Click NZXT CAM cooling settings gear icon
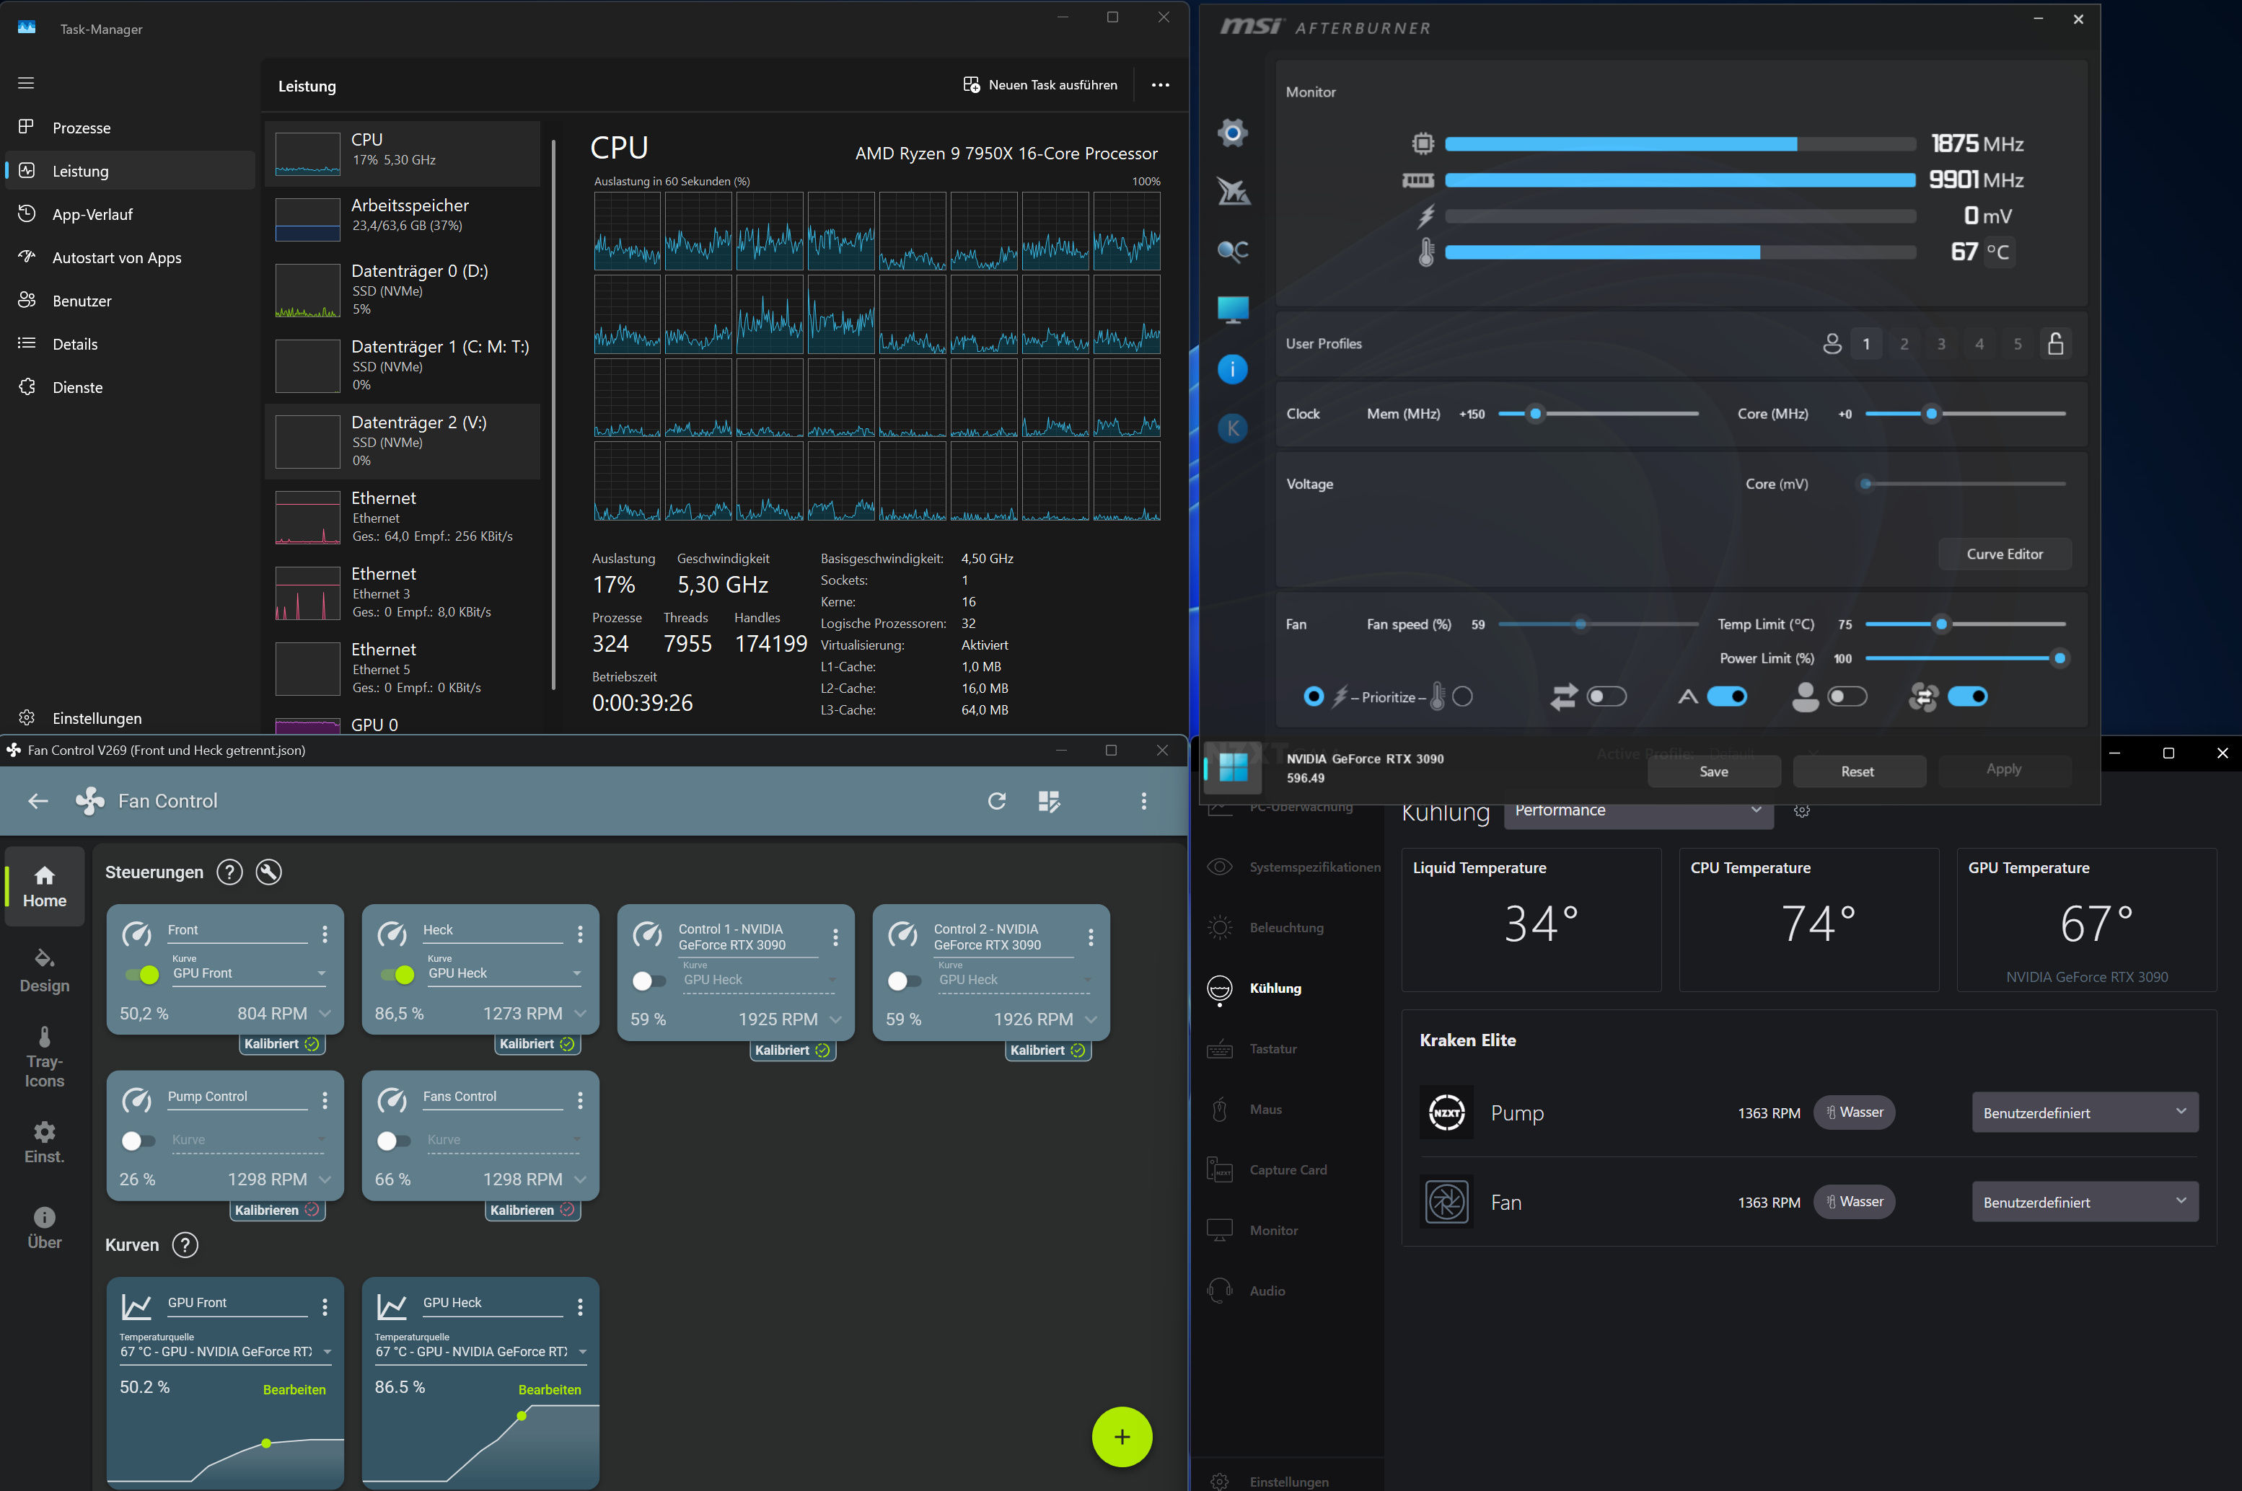Viewport: 2242px width, 1491px height. pos(1801,811)
